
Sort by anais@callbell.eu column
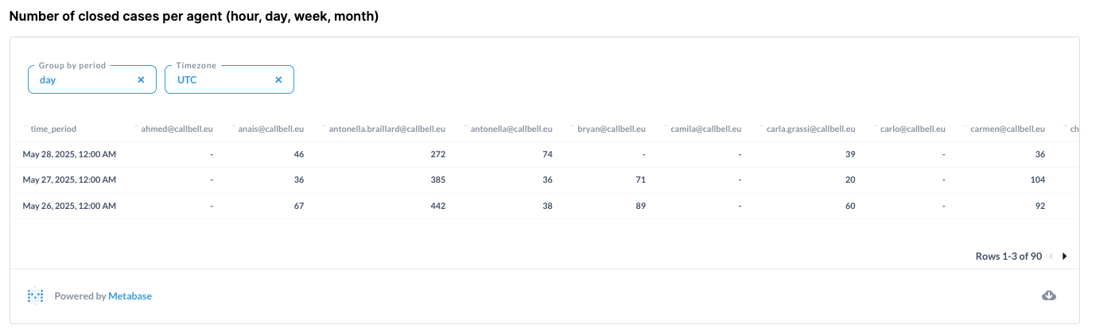pos(270,128)
